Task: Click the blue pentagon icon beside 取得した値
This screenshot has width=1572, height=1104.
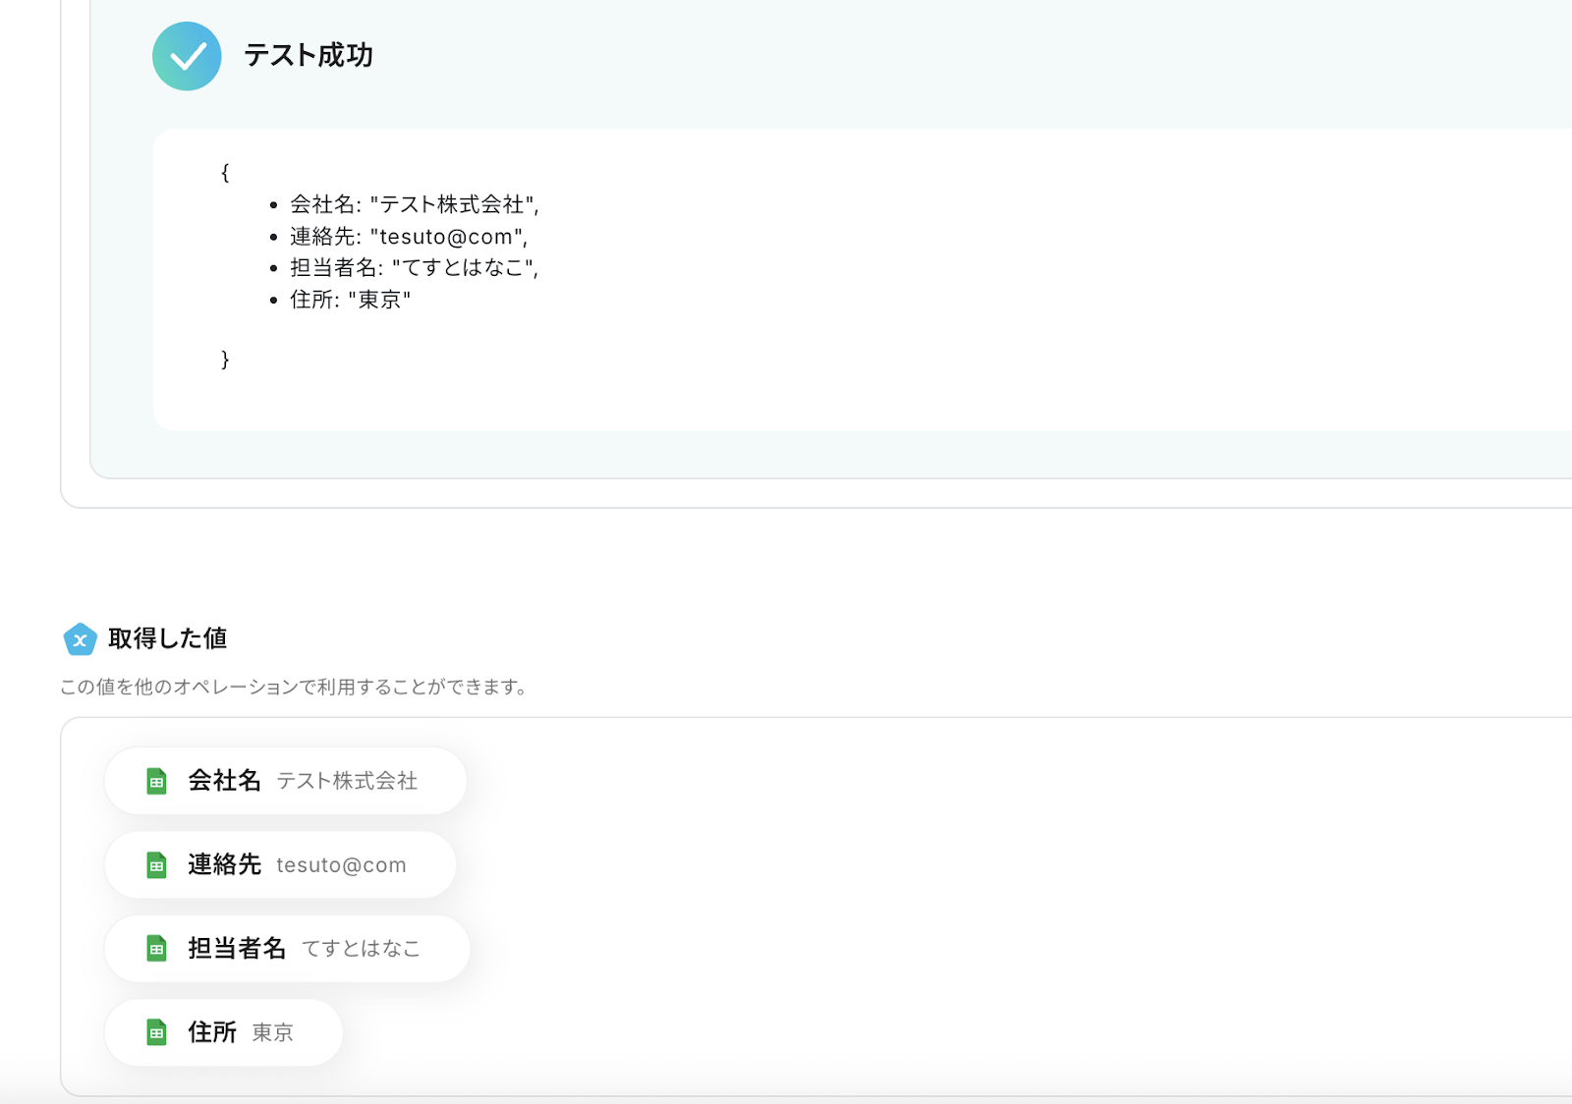Action: point(80,639)
